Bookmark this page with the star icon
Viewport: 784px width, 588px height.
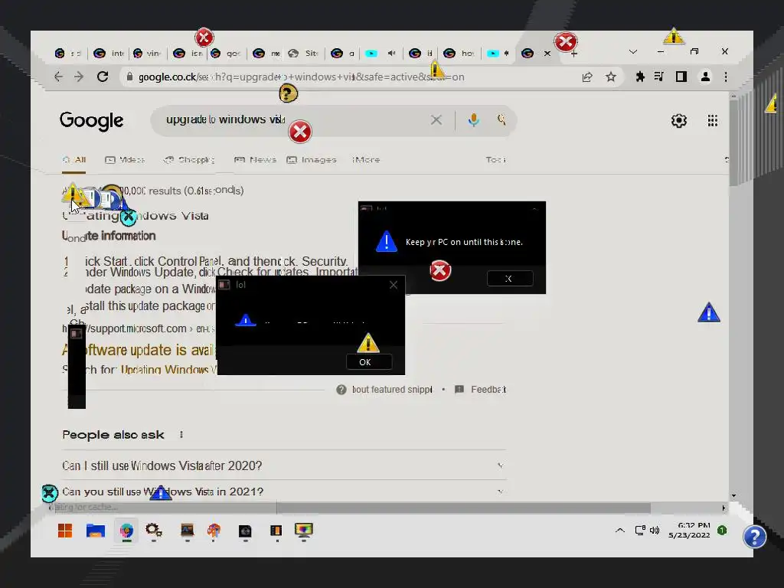[x=610, y=77]
